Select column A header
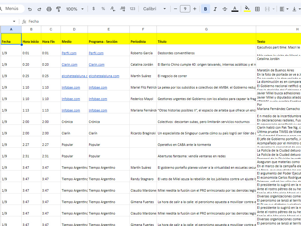The width and height of the screenshot is (301, 226). tap(11, 29)
